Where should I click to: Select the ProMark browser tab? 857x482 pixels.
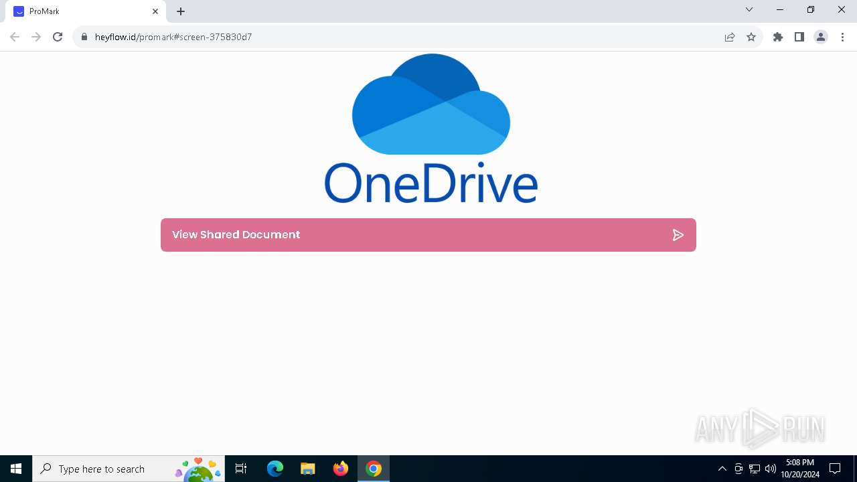pyautogui.click(x=86, y=11)
